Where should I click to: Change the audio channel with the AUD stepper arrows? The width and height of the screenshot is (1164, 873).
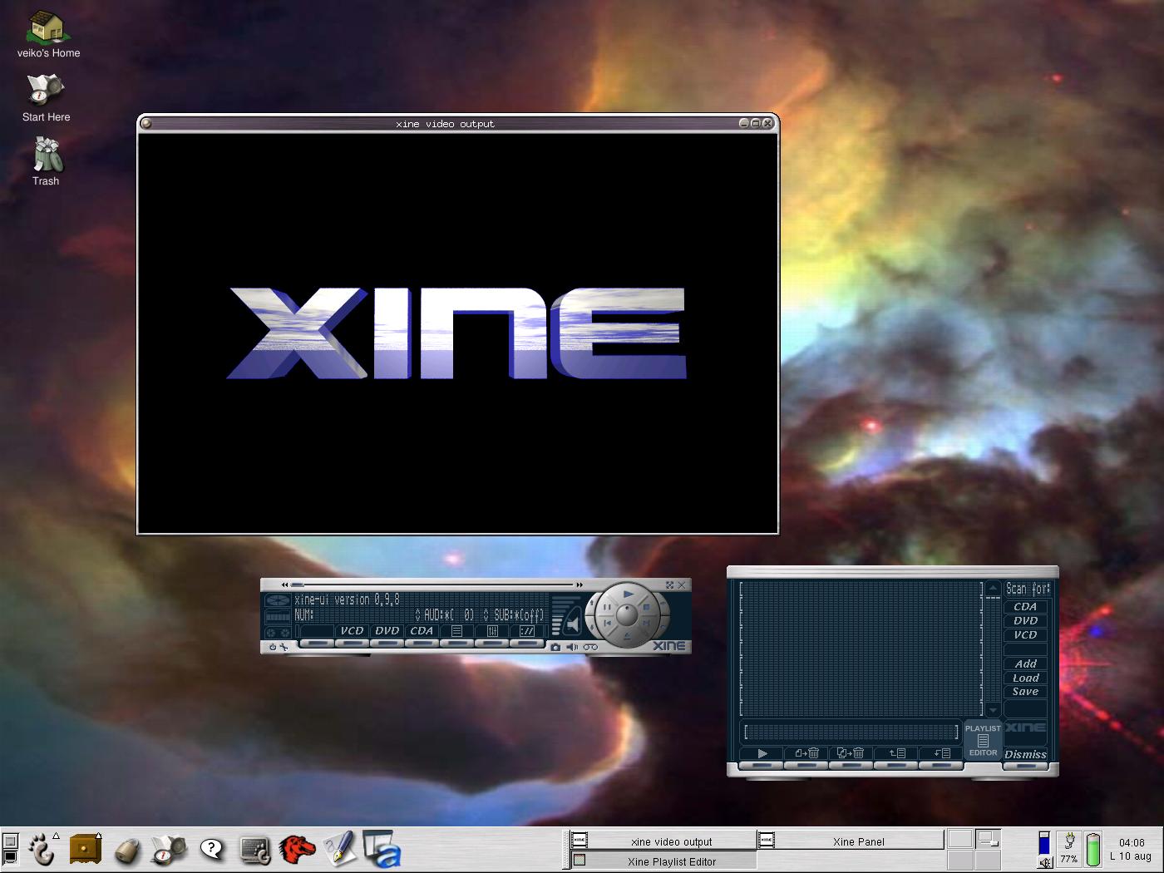coord(417,614)
